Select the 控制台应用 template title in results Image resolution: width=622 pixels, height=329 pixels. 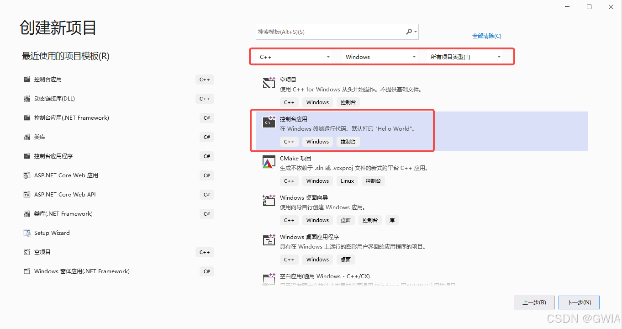click(294, 119)
